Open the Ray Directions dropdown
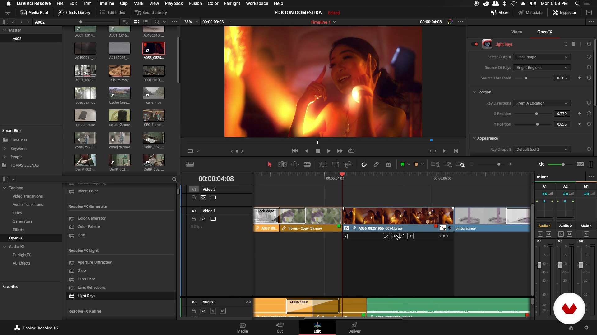 click(x=542, y=103)
